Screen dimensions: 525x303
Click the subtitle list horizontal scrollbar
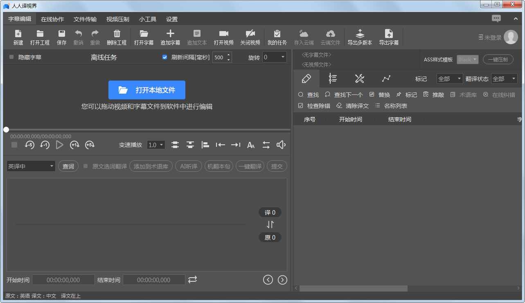click(354, 288)
